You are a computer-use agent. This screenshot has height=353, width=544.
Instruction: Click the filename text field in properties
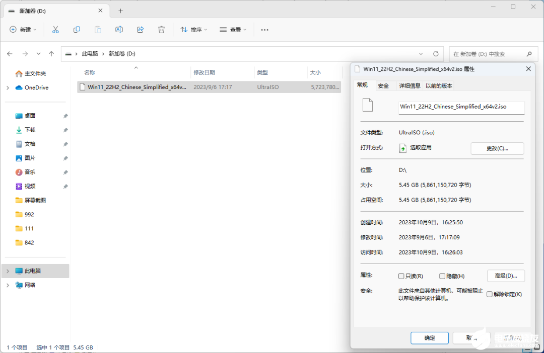[x=461, y=107]
